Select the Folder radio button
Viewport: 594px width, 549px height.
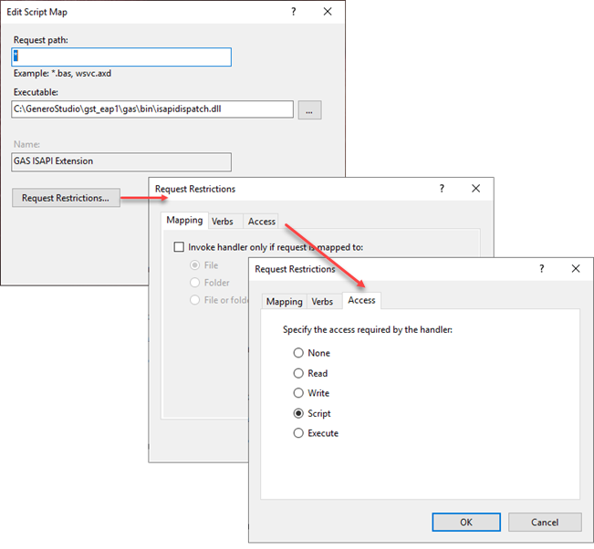(x=194, y=283)
